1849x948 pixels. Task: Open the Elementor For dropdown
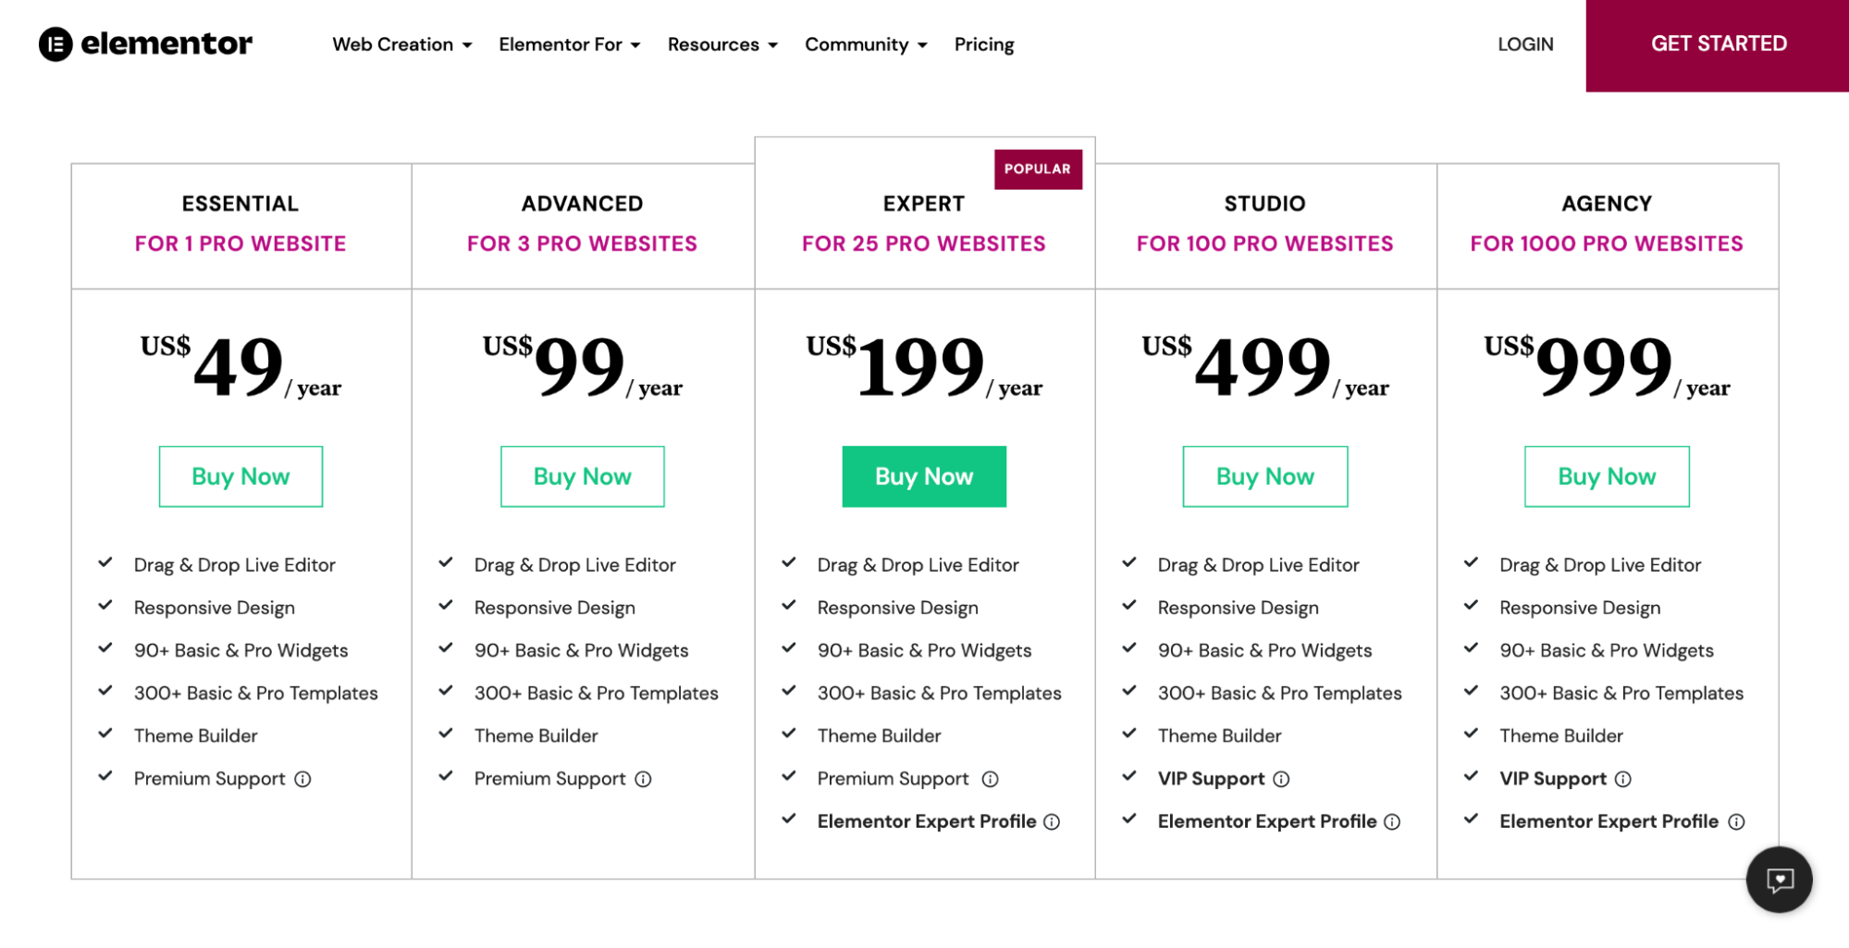(x=569, y=44)
